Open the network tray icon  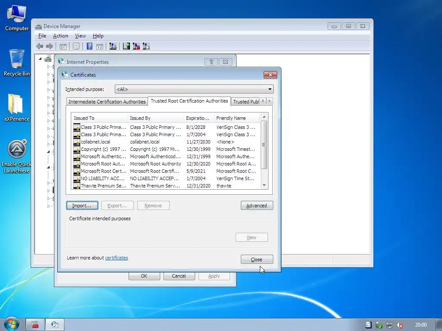389,325
